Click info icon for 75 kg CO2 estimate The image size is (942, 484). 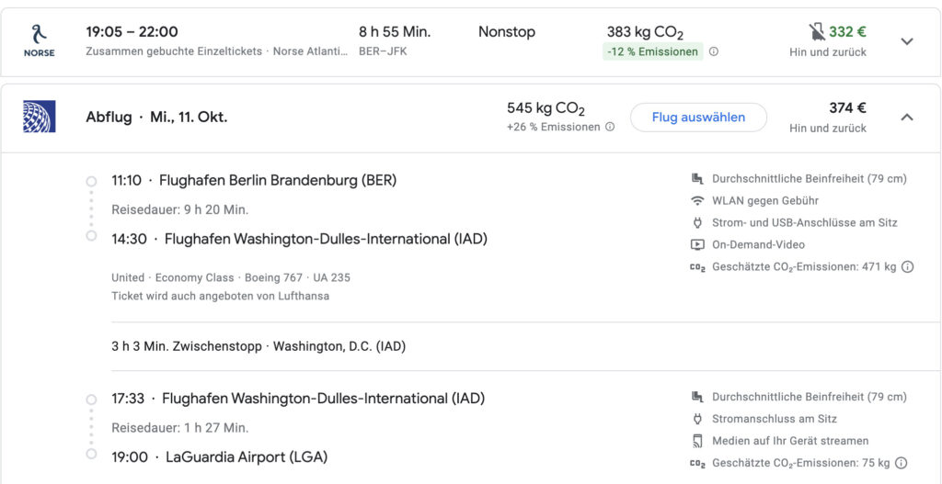pyautogui.click(x=901, y=463)
